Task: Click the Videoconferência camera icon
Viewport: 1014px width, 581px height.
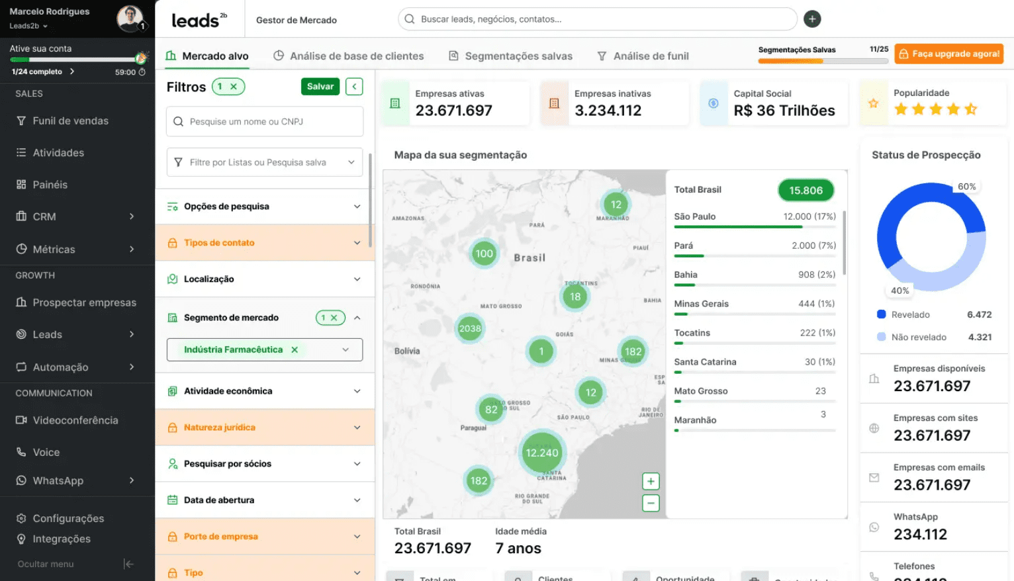Action: pos(21,420)
